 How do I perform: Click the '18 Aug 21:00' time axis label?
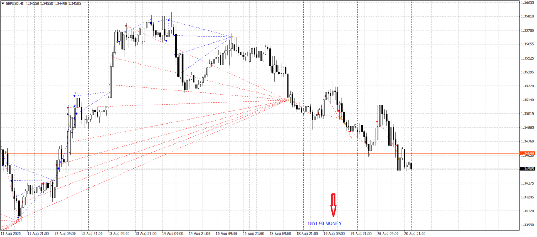[x=307, y=234]
